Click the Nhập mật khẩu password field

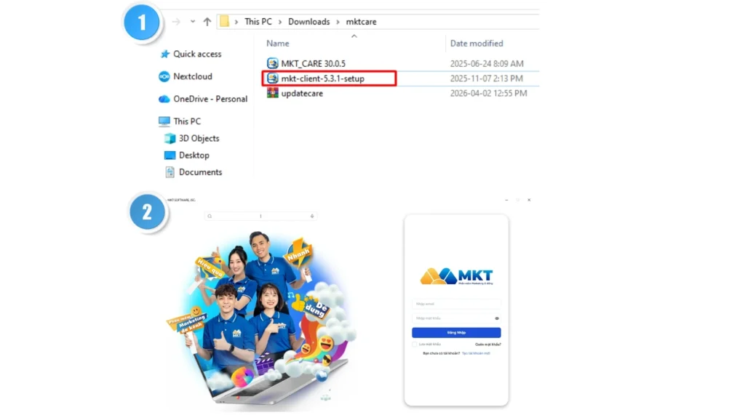[456, 318]
